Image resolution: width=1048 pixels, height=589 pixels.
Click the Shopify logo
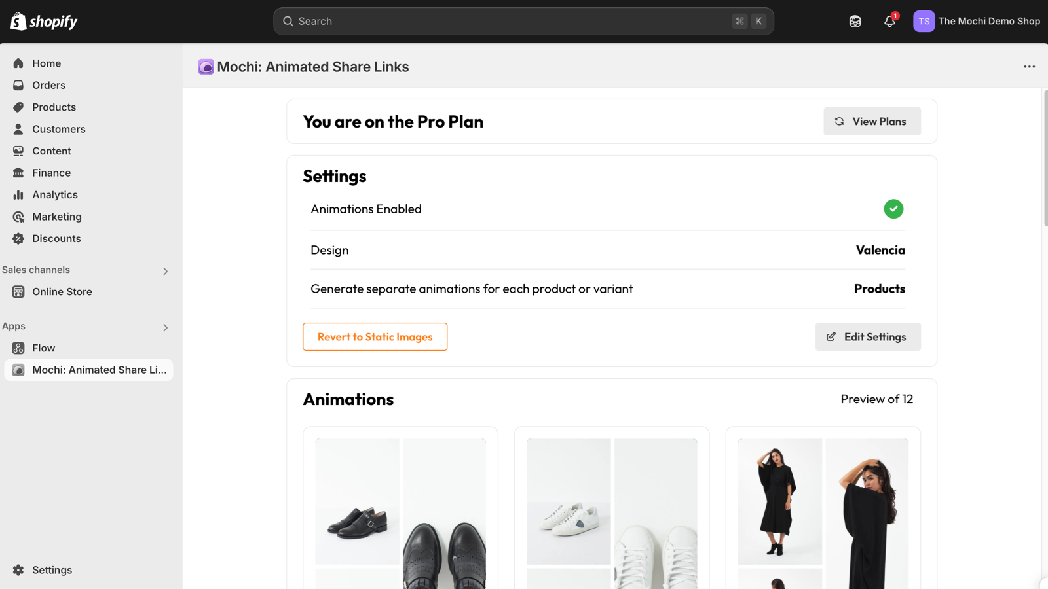coord(44,21)
